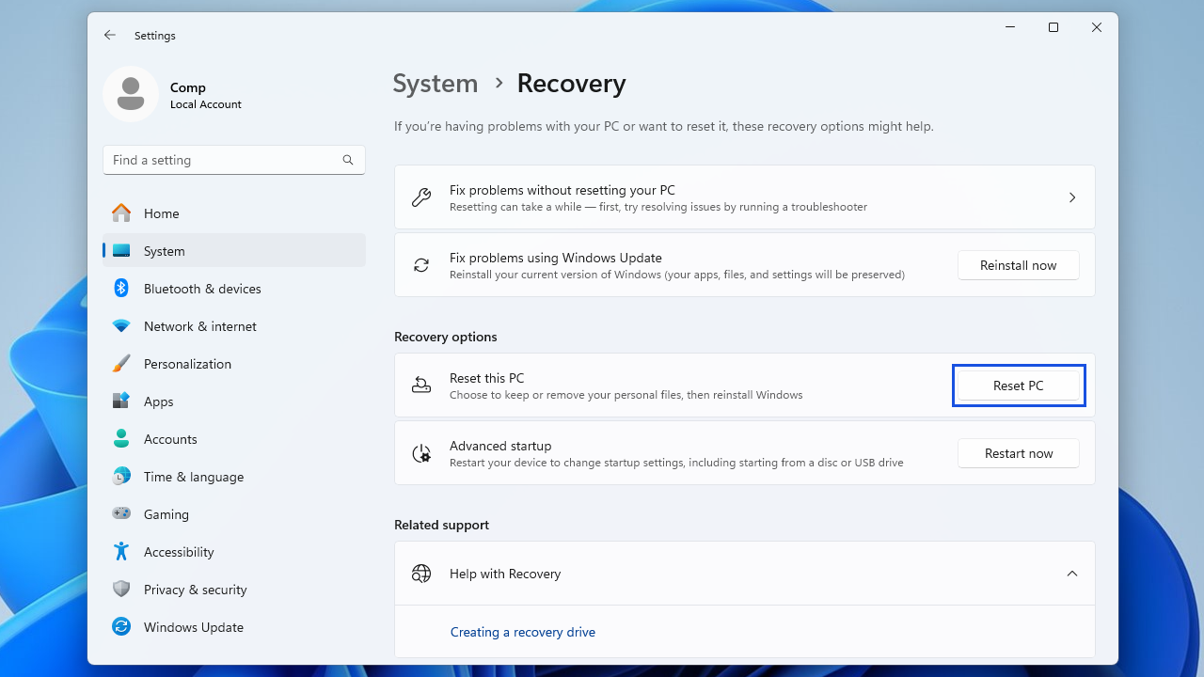The width and height of the screenshot is (1204, 677).
Task: Go to Apps settings
Action: coord(234,401)
